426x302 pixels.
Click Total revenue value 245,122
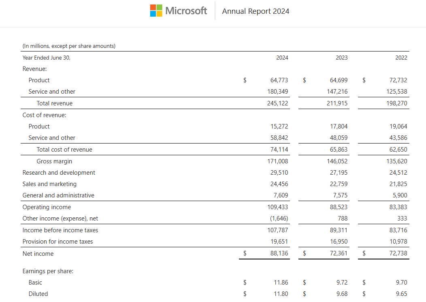click(278, 103)
